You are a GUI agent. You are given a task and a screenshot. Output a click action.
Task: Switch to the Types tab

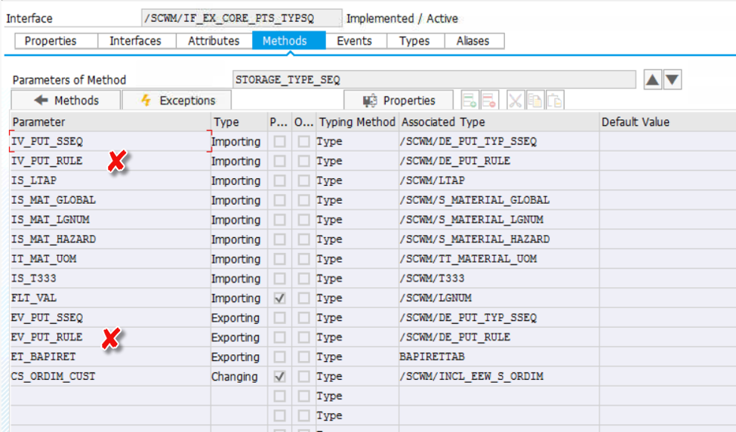(x=414, y=41)
